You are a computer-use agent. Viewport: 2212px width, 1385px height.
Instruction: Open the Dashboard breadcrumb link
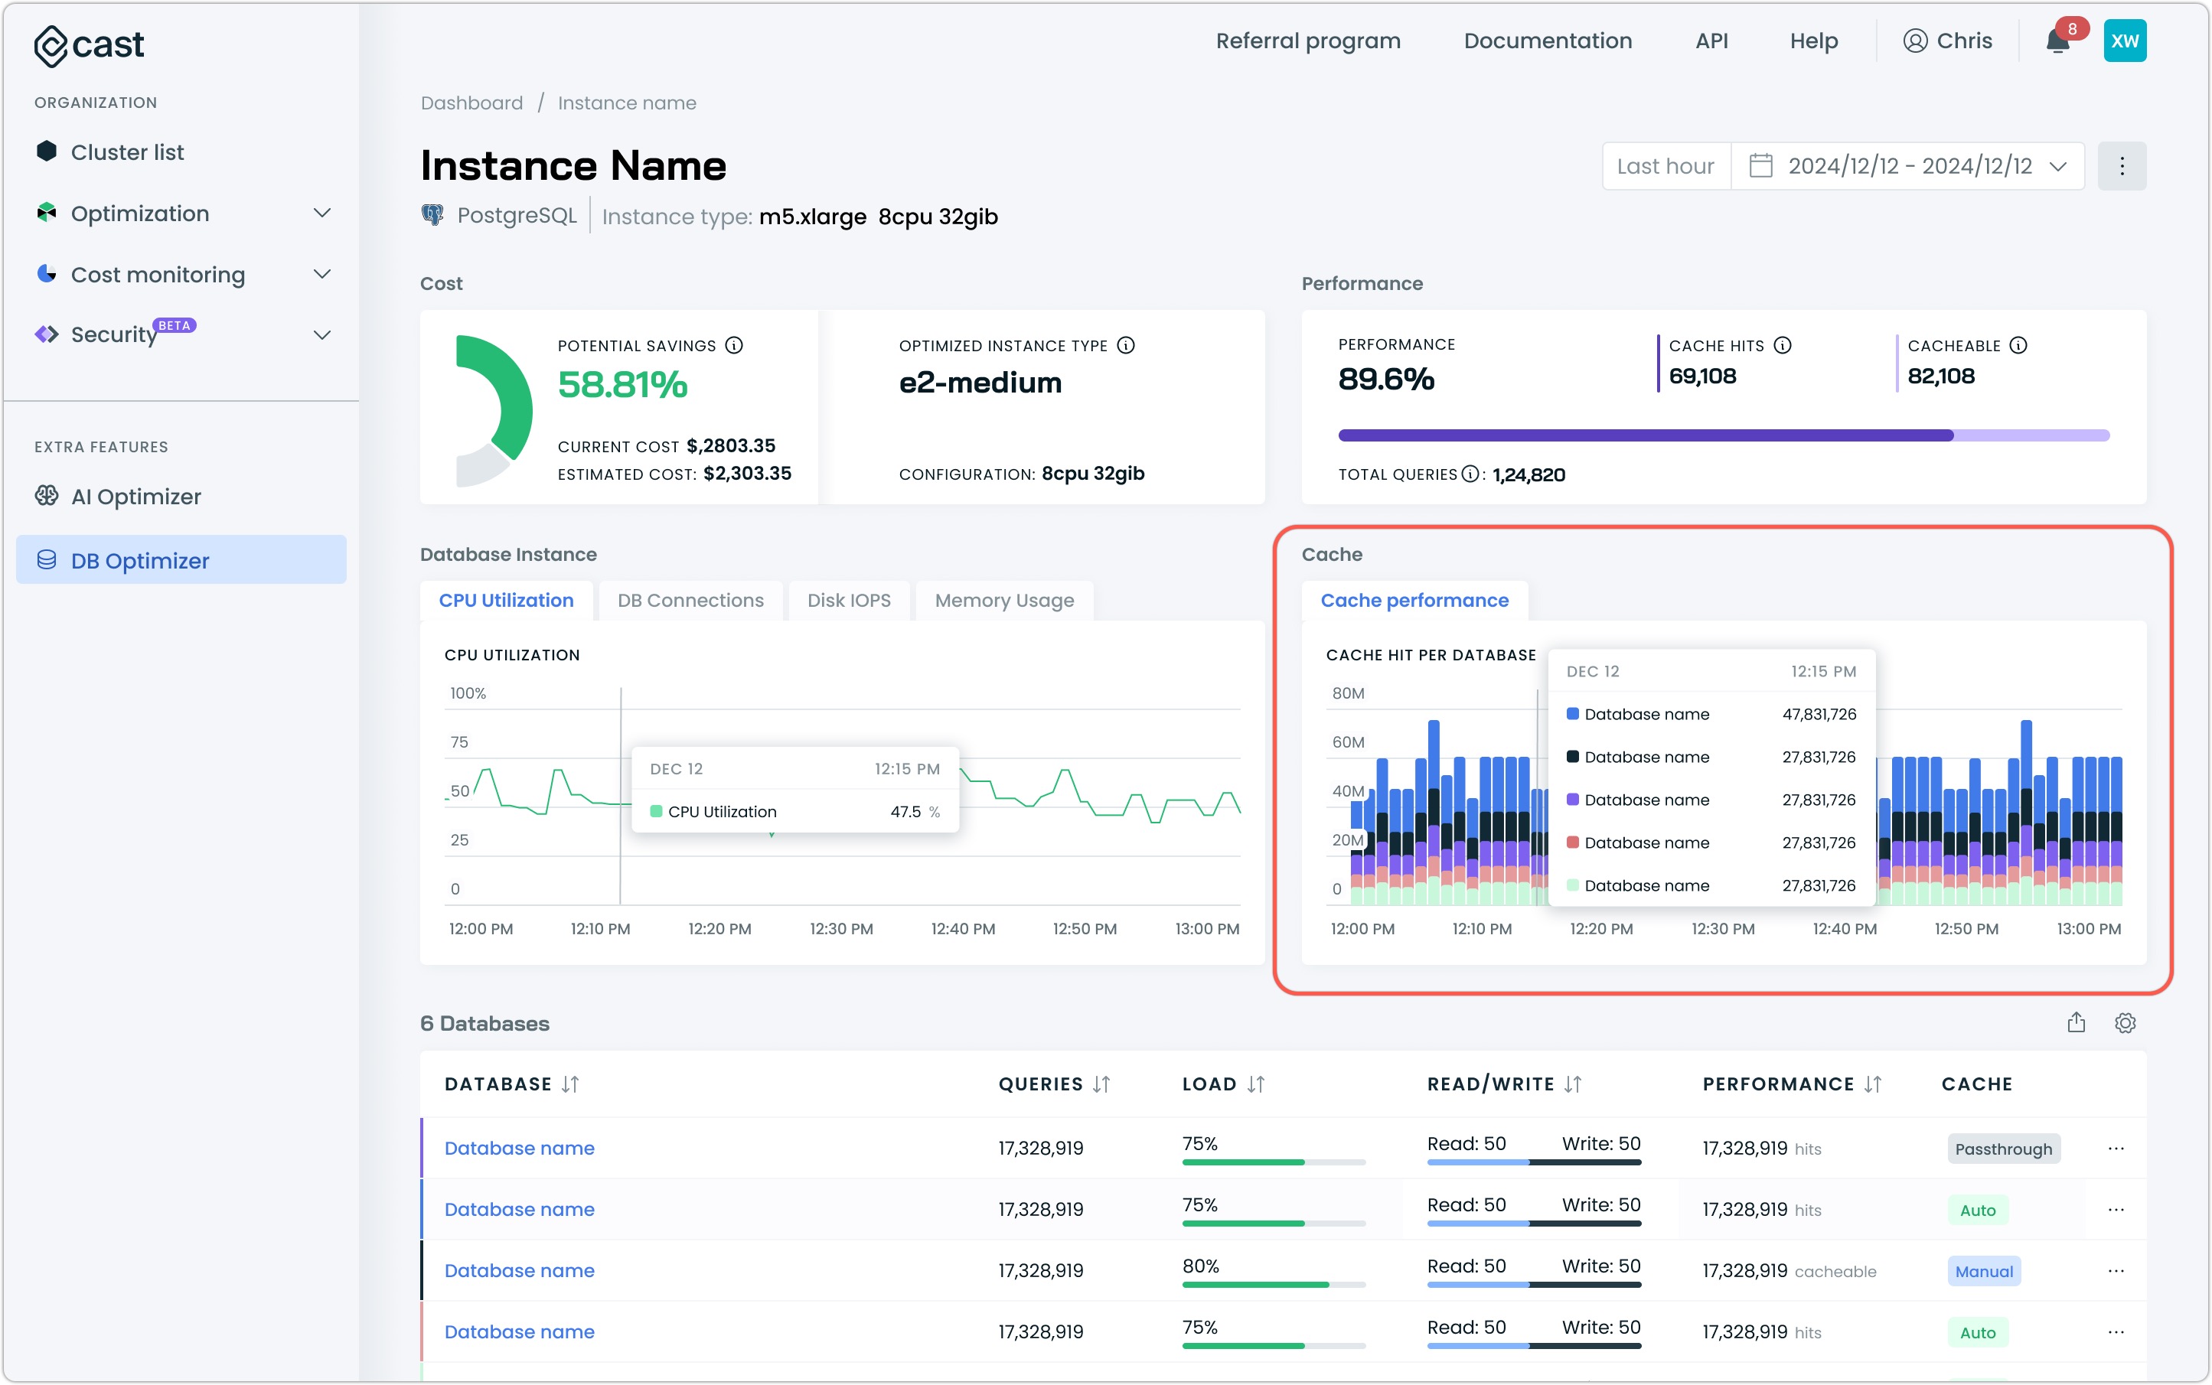[x=471, y=103]
